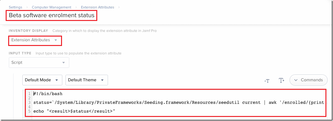Open the Input Type Script dropdown
The width and height of the screenshot is (333, 121).
[39, 63]
